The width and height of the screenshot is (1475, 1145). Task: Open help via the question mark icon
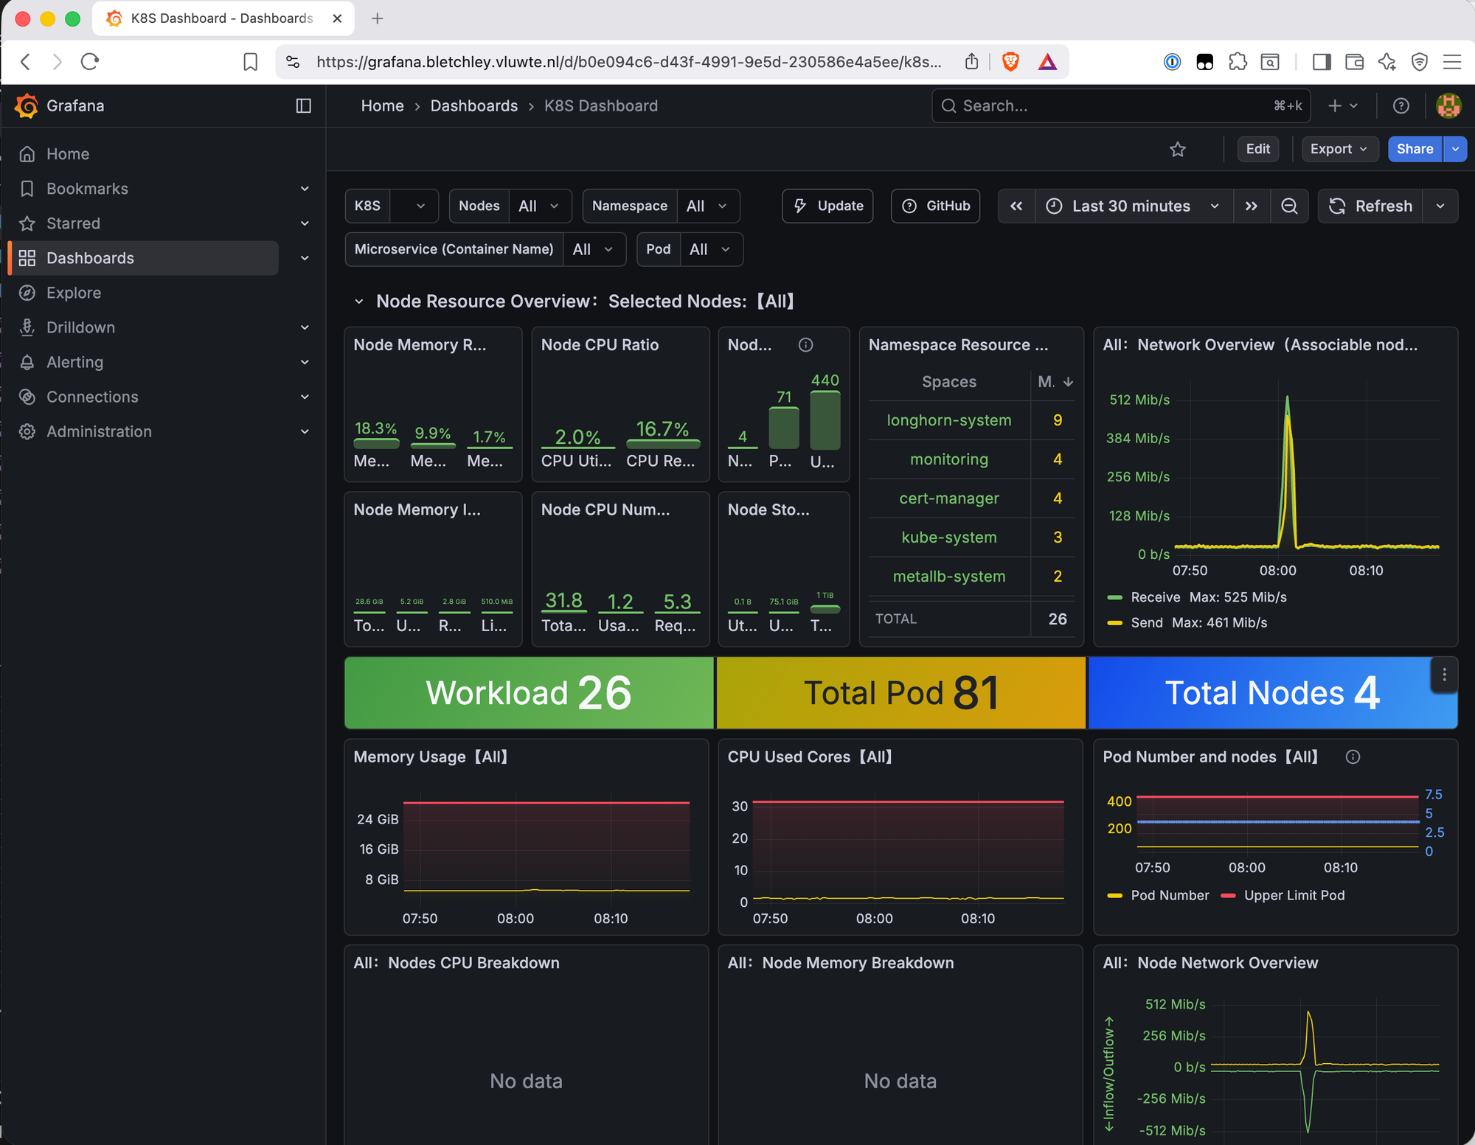[x=1401, y=105]
